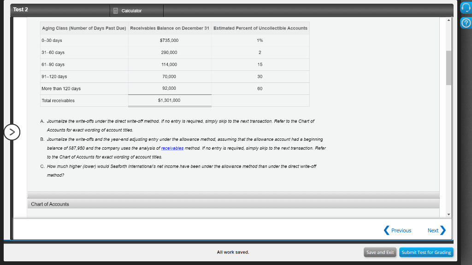Switch to the Calculator tab
This screenshot has width=472, height=265.
[130, 10]
